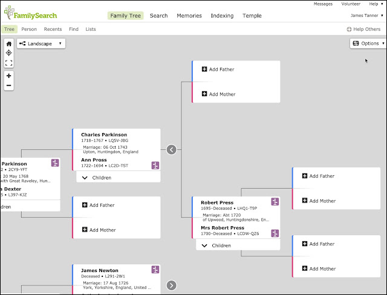Click the FamilySearch logo
387x295 pixels.
(31, 13)
